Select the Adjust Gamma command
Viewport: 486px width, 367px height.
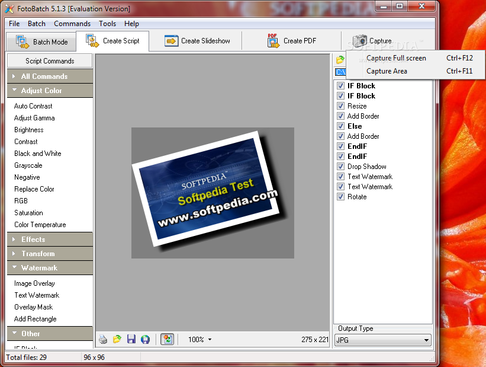click(34, 118)
